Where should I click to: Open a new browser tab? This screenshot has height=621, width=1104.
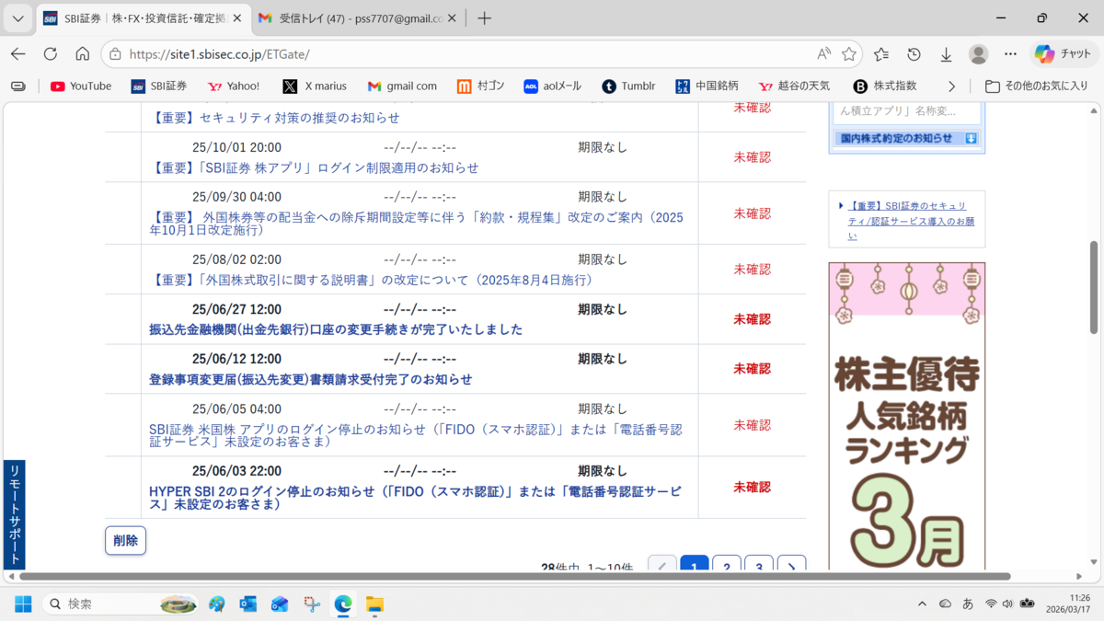coord(485,18)
